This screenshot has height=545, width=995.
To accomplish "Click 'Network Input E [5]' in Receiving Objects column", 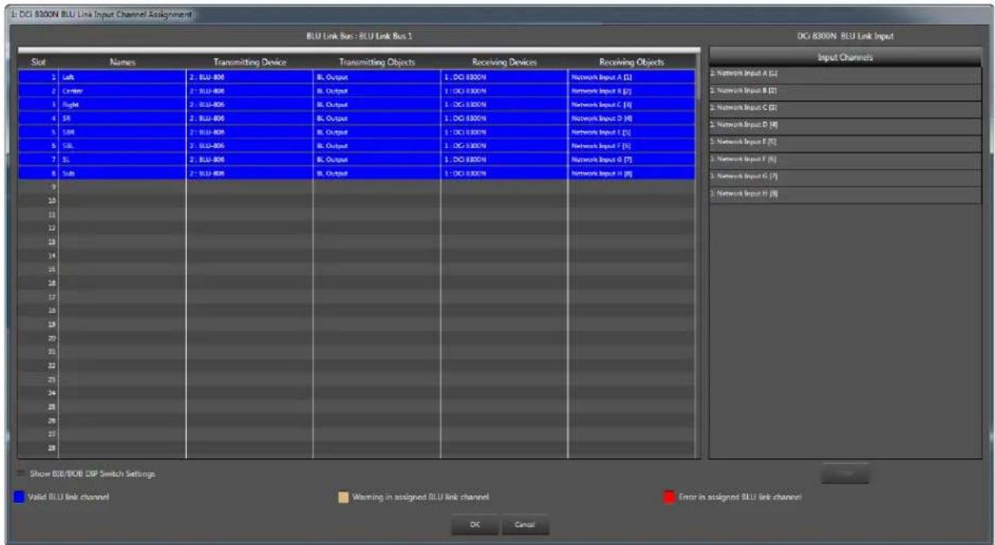I will 631,132.
